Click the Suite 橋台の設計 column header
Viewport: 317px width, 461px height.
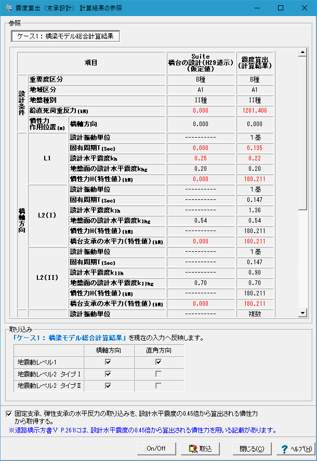click(201, 63)
